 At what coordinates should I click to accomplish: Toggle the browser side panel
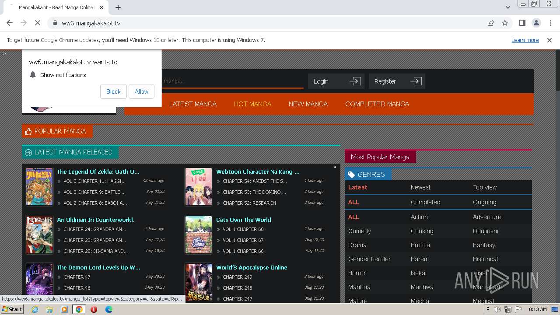pos(522,23)
